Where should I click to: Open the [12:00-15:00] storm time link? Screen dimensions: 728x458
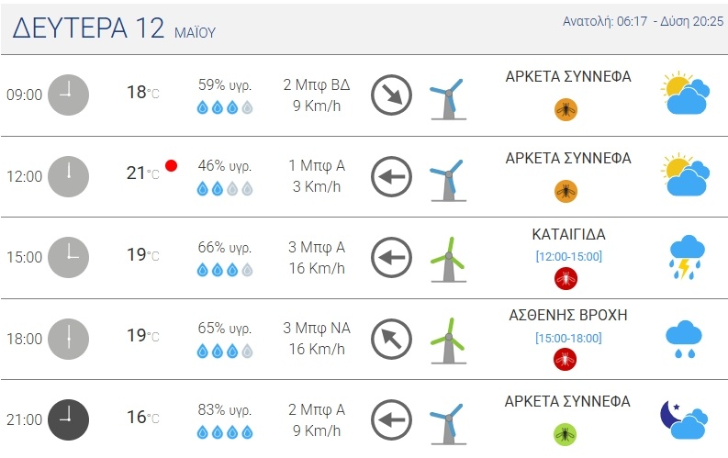click(x=568, y=256)
